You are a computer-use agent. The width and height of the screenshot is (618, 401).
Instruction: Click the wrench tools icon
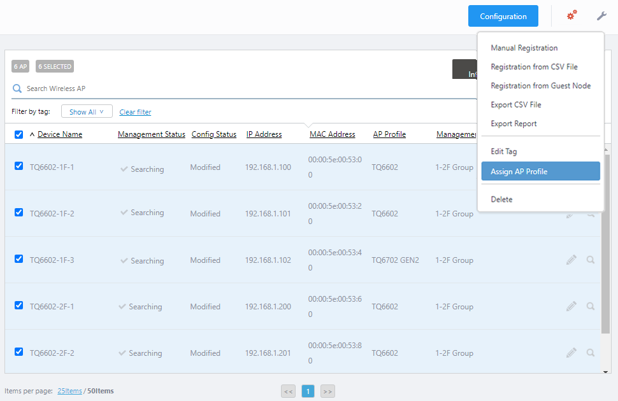601,16
